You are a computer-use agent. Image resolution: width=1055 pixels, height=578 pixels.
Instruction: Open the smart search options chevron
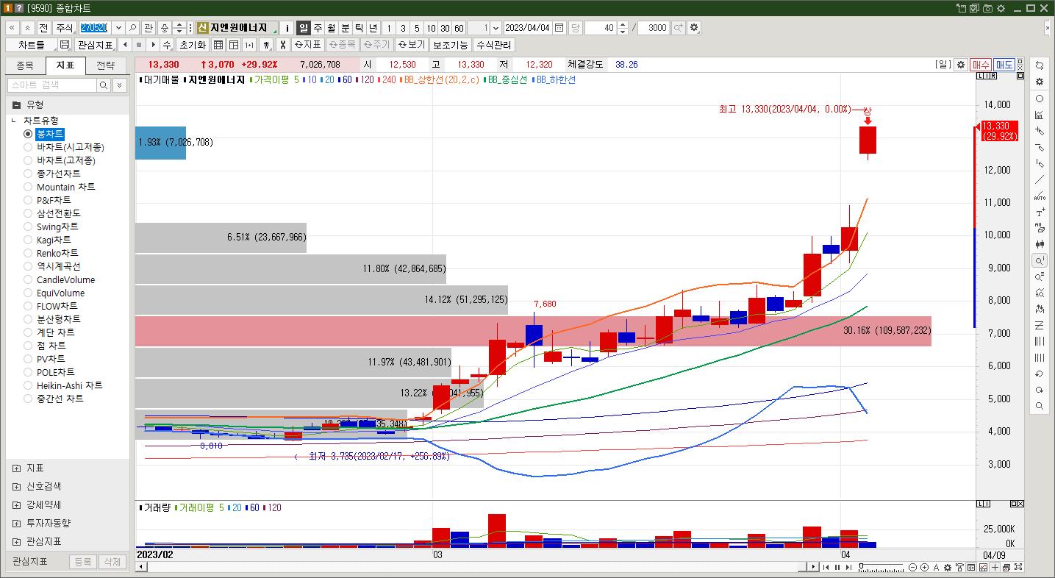120,85
